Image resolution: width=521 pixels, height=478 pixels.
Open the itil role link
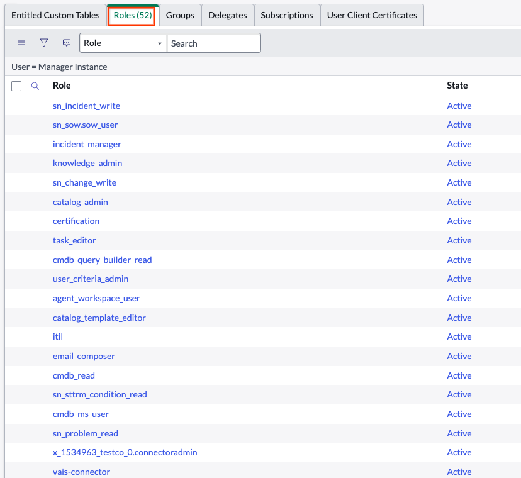(x=58, y=336)
